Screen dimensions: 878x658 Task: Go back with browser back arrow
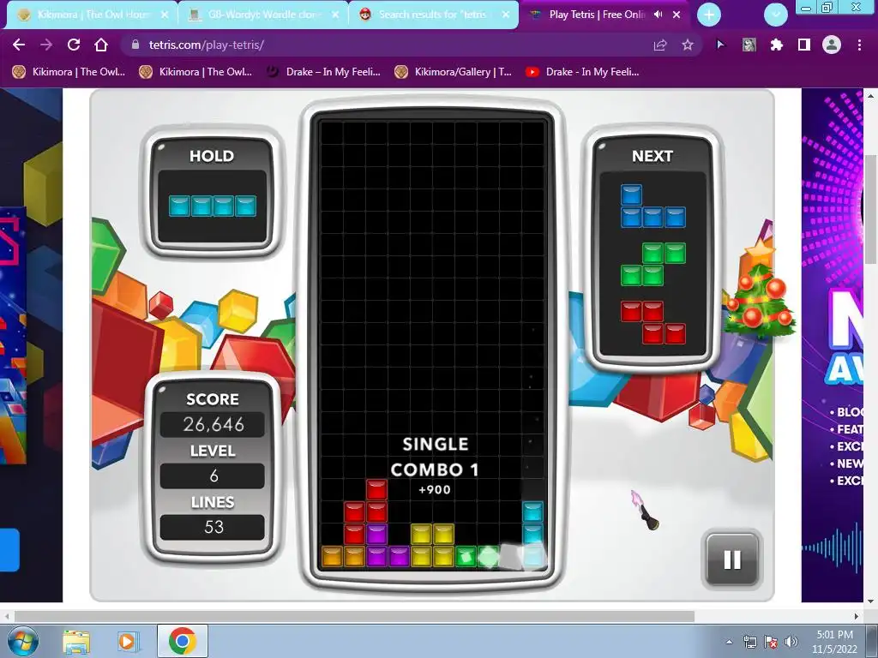click(19, 45)
